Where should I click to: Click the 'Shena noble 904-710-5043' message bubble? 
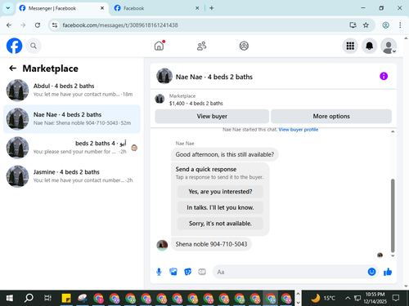(211, 244)
